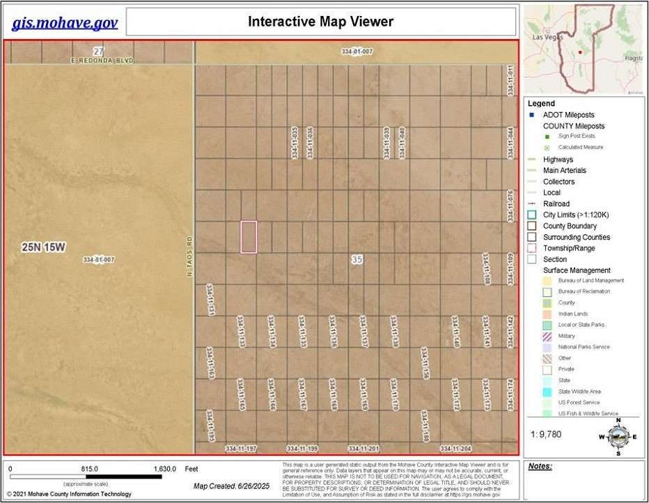Click the Calculated Measure legend icon
649x503 pixels.
point(547,147)
